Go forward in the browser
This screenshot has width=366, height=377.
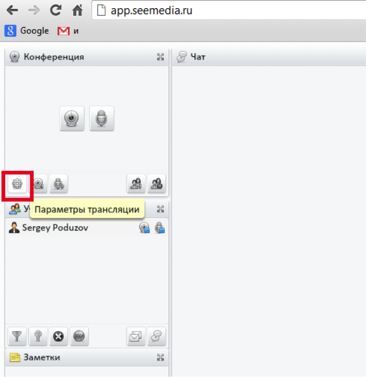34,11
